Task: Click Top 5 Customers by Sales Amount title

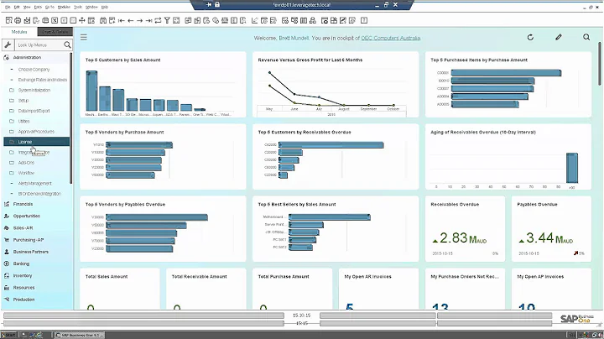Action: [x=122, y=60]
